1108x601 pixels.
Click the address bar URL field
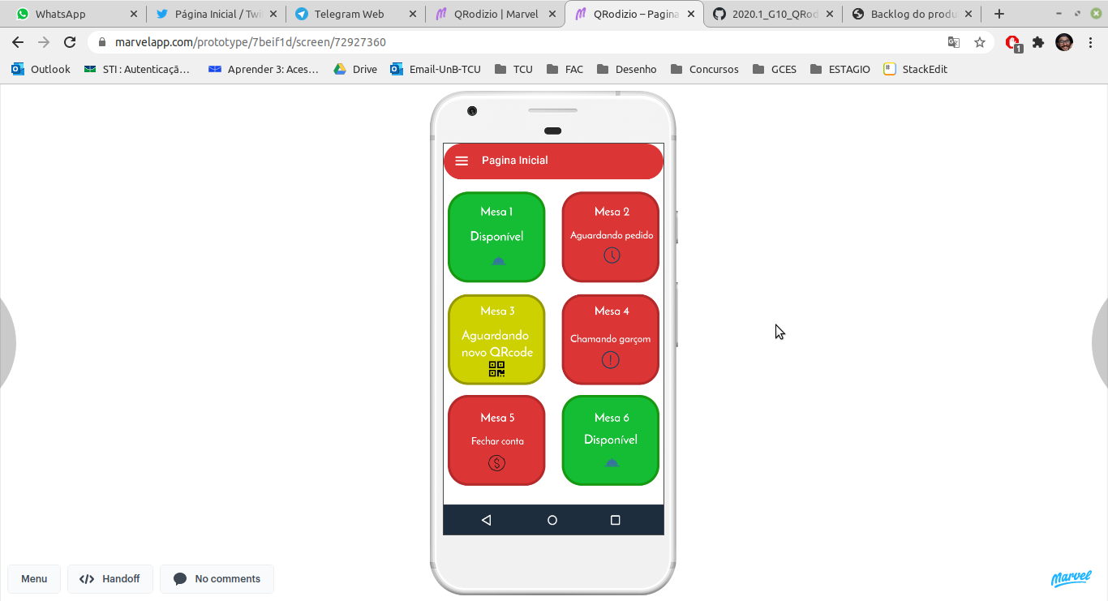pos(519,42)
